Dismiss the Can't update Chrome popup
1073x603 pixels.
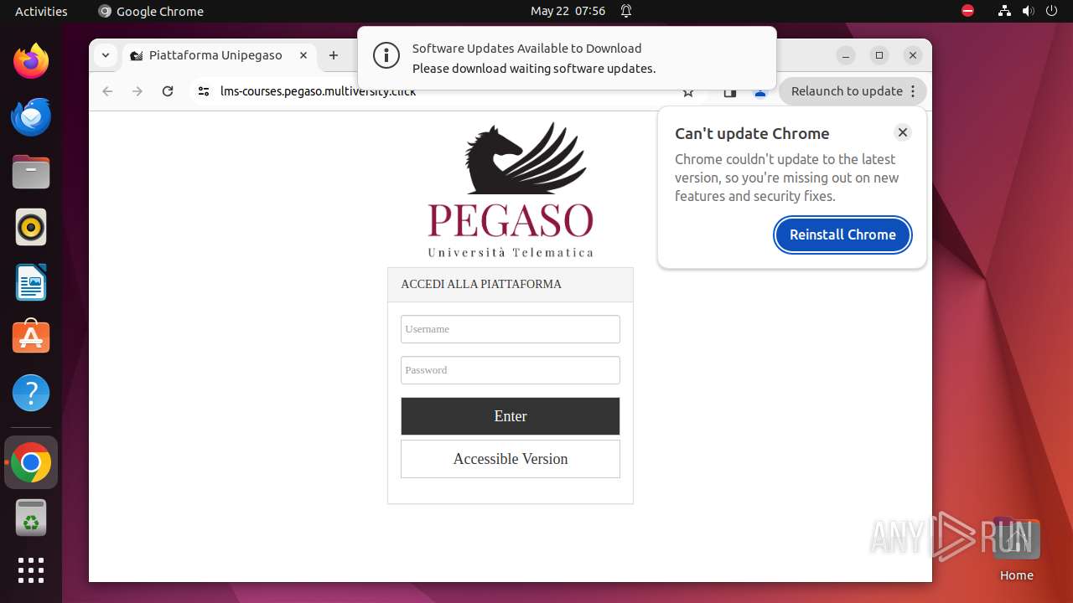903,132
